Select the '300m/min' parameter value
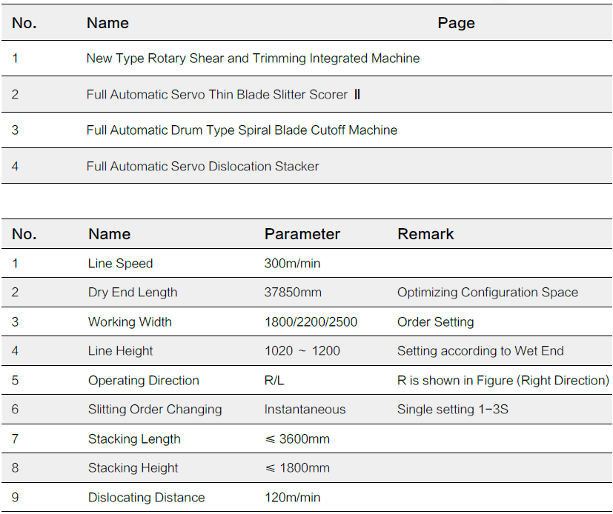The image size is (613, 514). point(292,264)
